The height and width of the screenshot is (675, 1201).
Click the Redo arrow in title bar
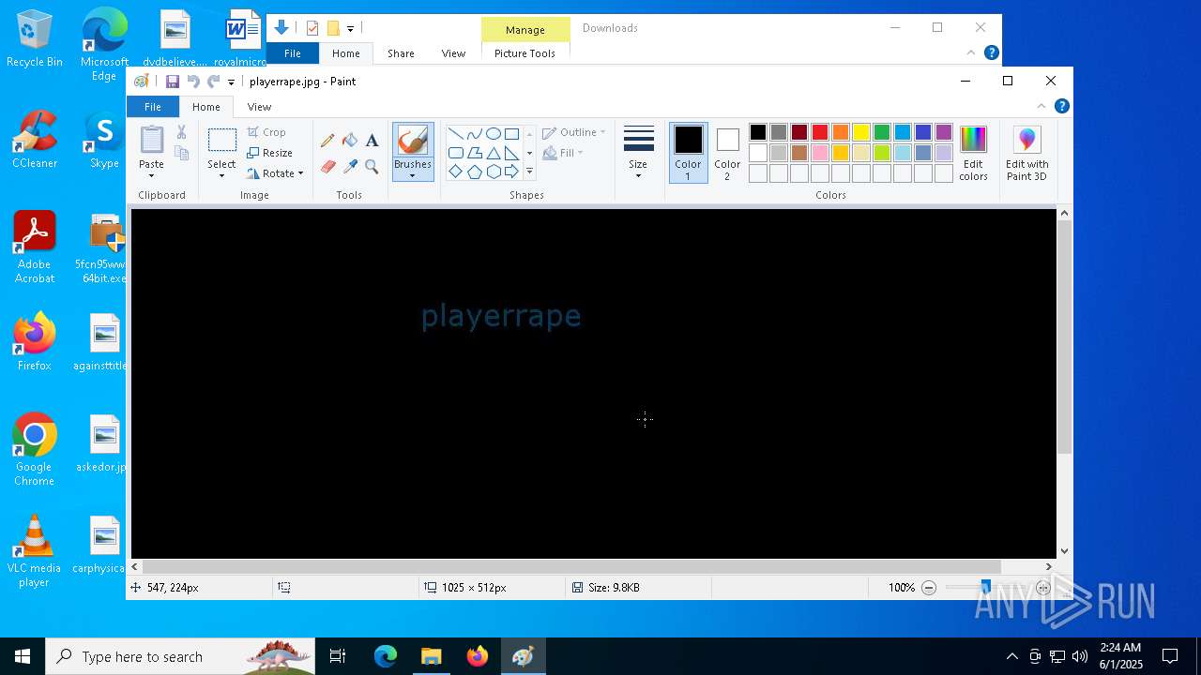pos(213,82)
